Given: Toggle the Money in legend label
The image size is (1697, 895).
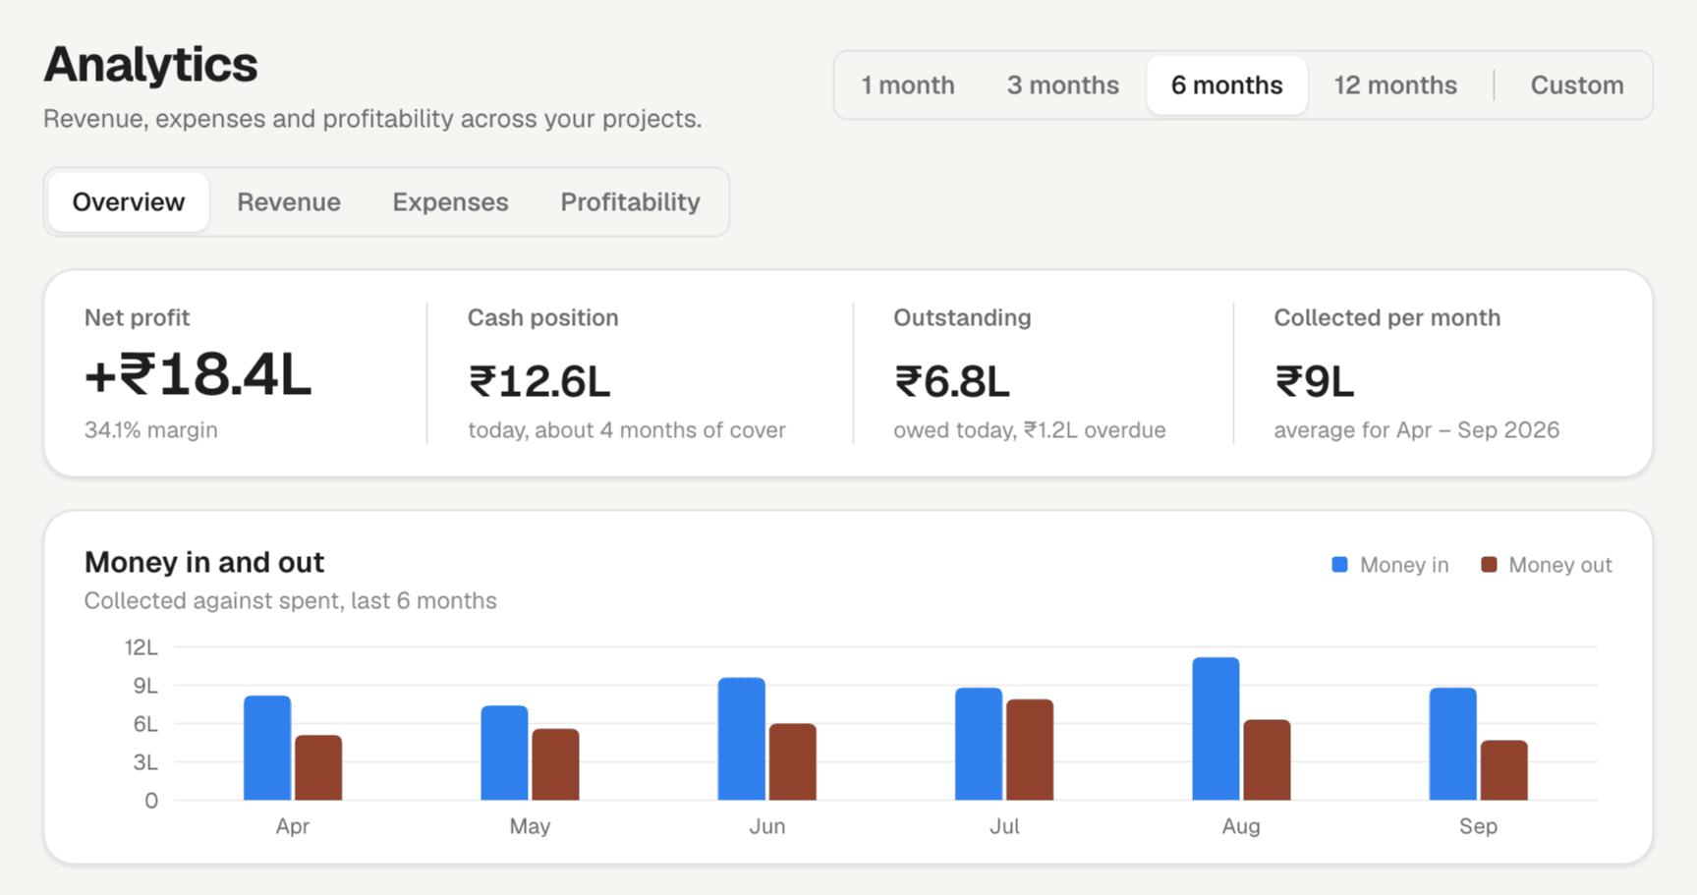Looking at the screenshot, I should tap(1404, 565).
